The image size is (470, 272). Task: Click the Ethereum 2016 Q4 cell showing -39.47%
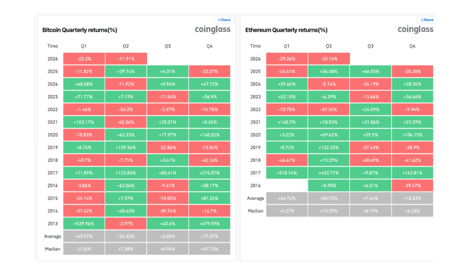413,186
